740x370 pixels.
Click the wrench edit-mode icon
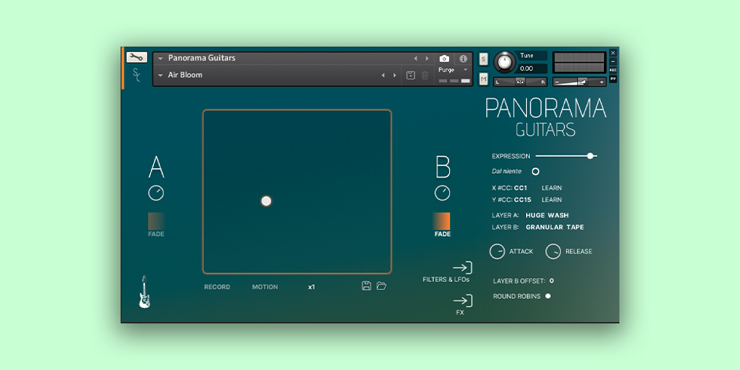click(x=137, y=57)
